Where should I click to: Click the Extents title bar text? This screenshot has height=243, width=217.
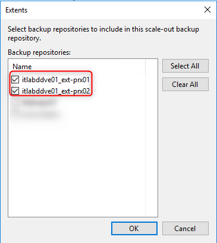coord(17,10)
